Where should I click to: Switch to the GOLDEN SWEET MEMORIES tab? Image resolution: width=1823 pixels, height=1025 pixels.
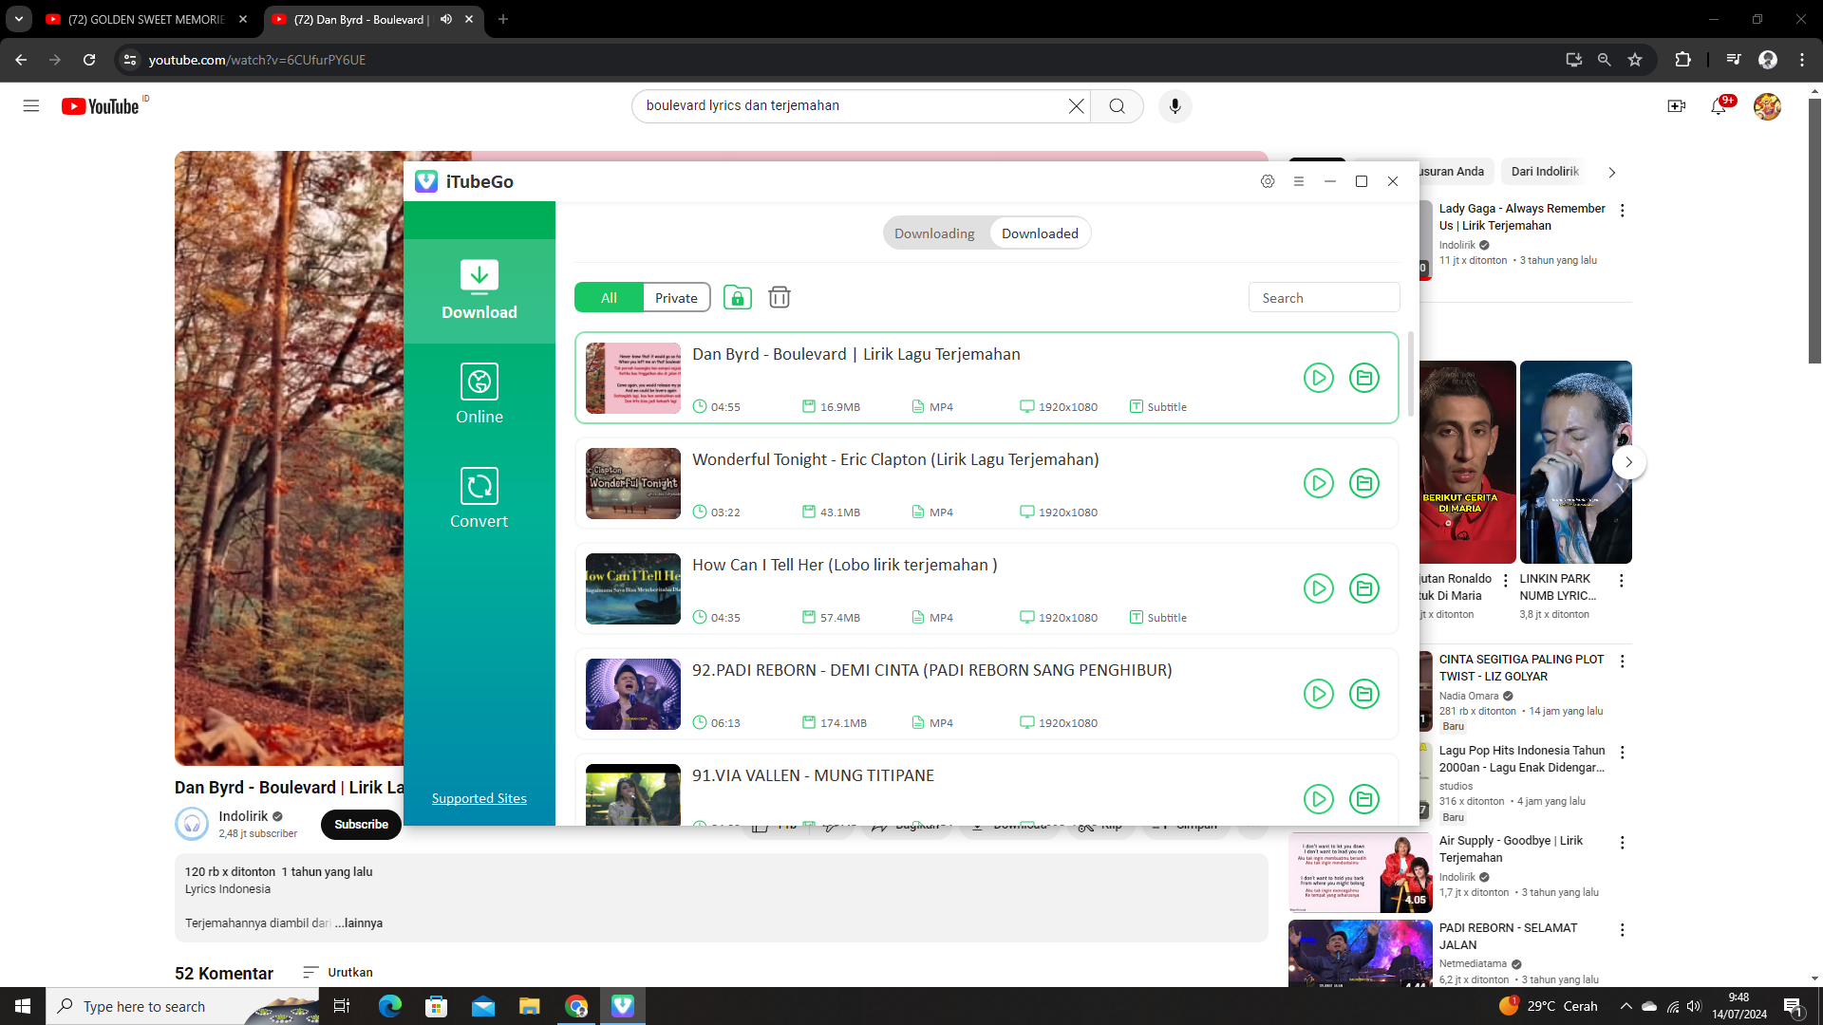[x=147, y=19]
